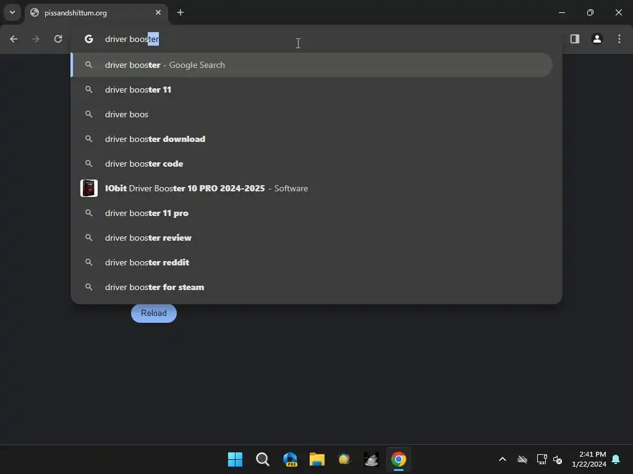The image size is (633, 474).
Task: Click search icon beside 'driver booster 11'
Action: [x=89, y=89]
